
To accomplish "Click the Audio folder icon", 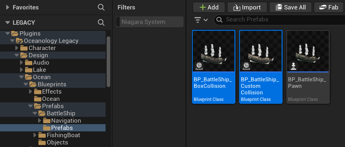I will point(29,62).
